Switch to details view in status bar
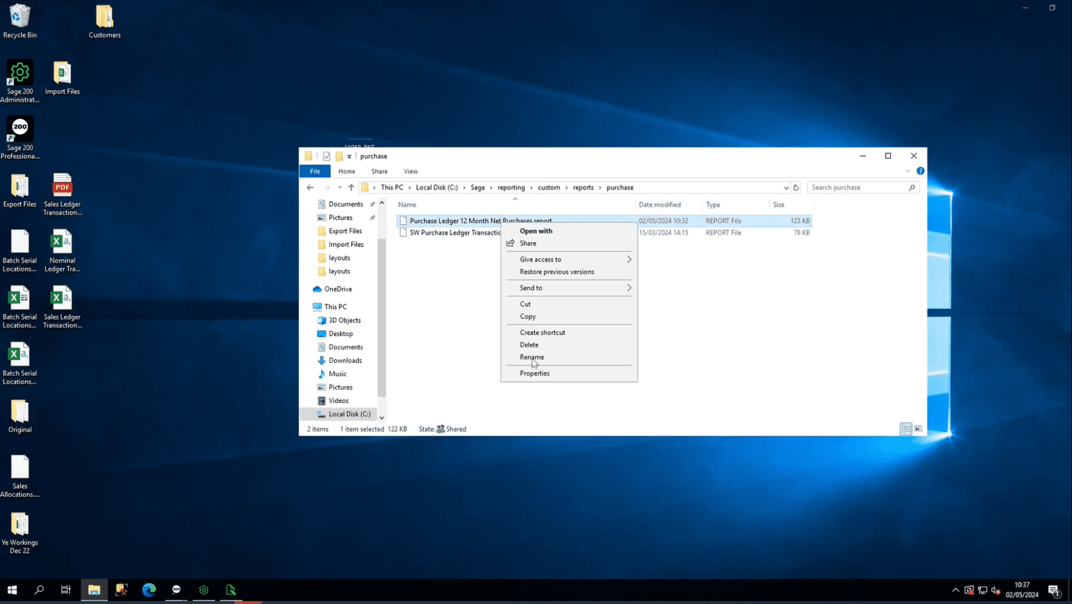 pyautogui.click(x=905, y=429)
